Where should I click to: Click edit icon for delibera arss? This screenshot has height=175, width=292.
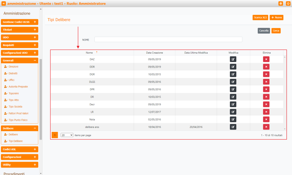pyautogui.click(x=233, y=127)
